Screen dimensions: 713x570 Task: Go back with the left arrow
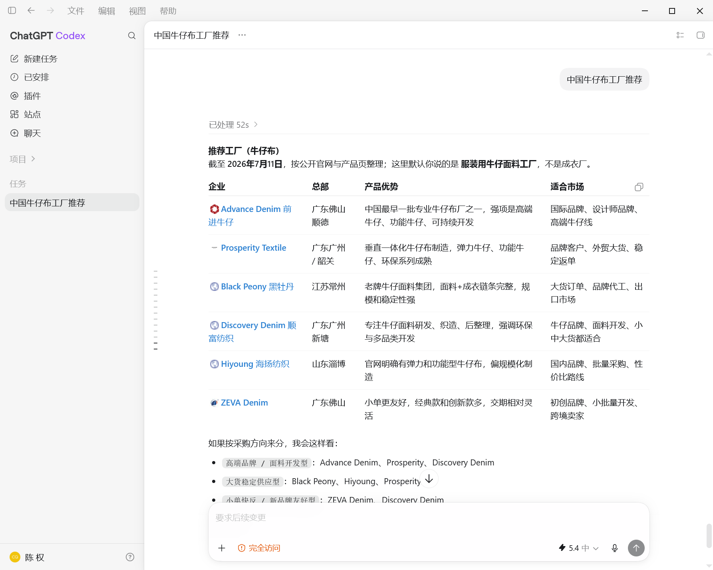pyautogui.click(x=31, y=11)
